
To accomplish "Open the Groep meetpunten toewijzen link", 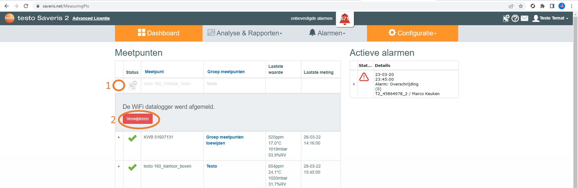I will tap(225, 140).
